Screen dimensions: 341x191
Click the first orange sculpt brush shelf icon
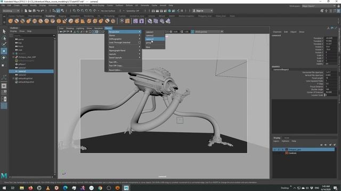coord(11,21)
